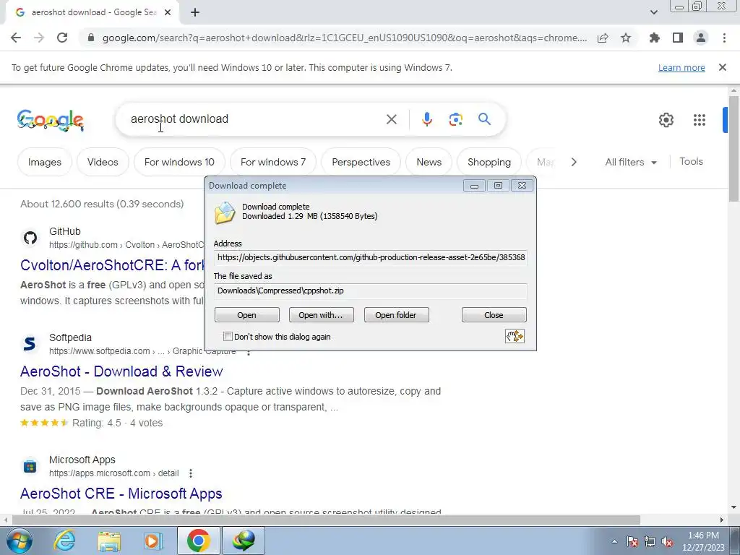The width and height of the screenshot is (740, 555).
Task: Close the Download complete dialog with the Close button
Action: [494, 315]
